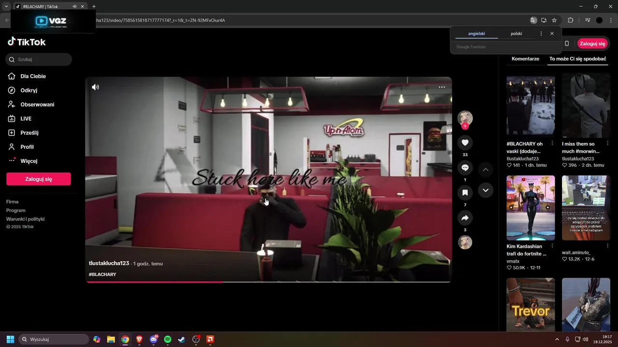
Task: Open Chrome three-dot menu
Action: click(x=611, y=20)
